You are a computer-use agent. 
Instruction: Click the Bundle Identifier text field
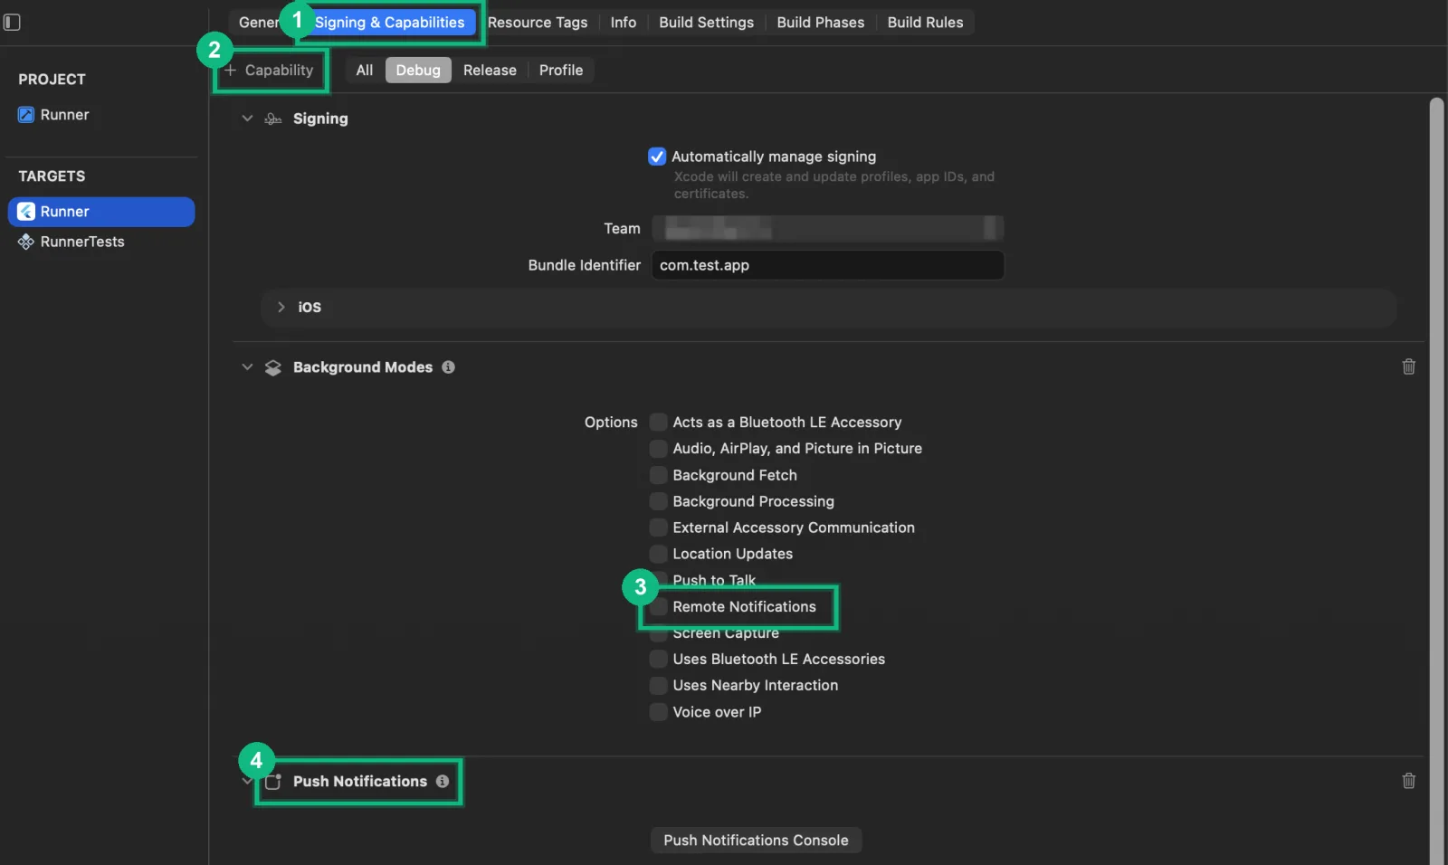[828, 265]
